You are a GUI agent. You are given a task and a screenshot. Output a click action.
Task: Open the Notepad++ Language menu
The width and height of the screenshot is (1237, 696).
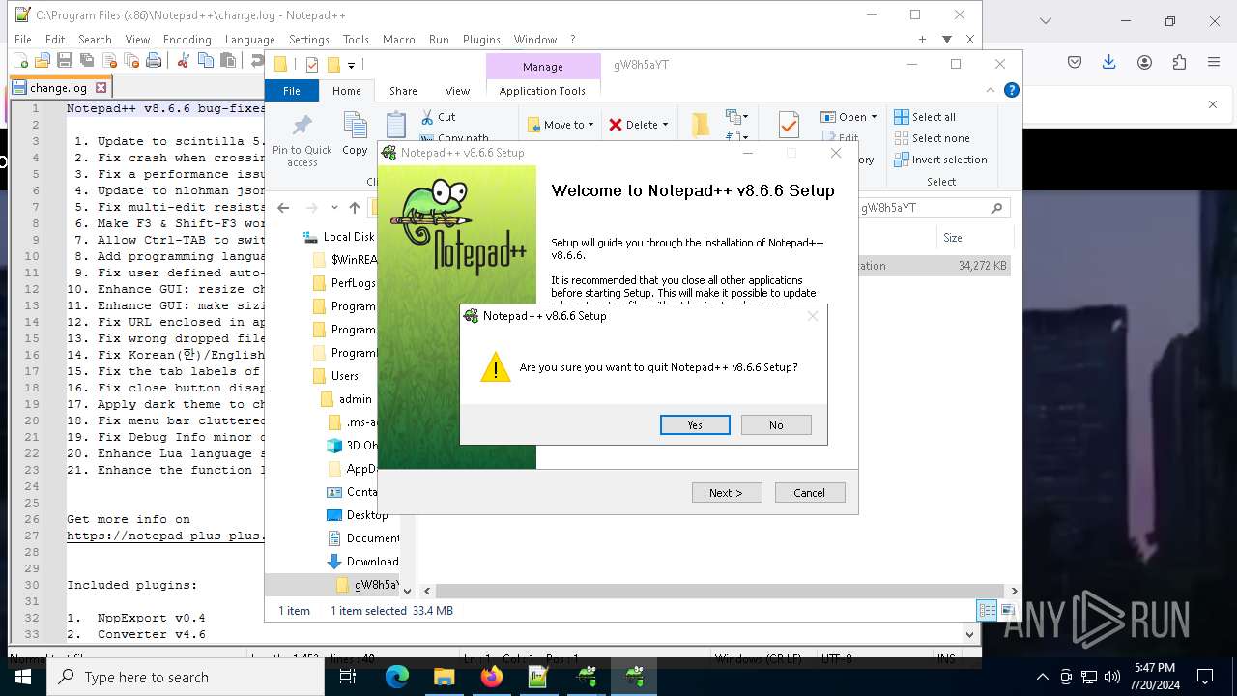pos(249,40)
